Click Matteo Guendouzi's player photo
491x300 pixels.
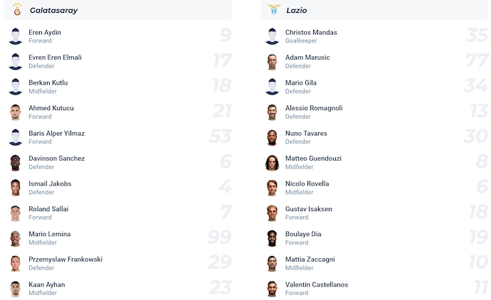click(x=272, y=163)
